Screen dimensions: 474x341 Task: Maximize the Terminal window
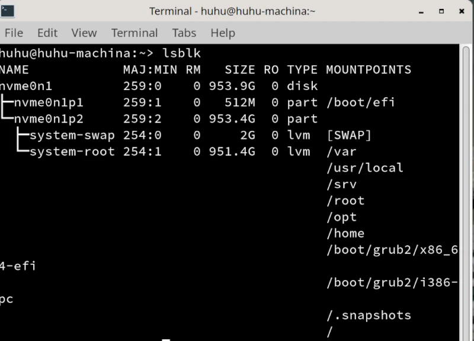pos(441,11)
